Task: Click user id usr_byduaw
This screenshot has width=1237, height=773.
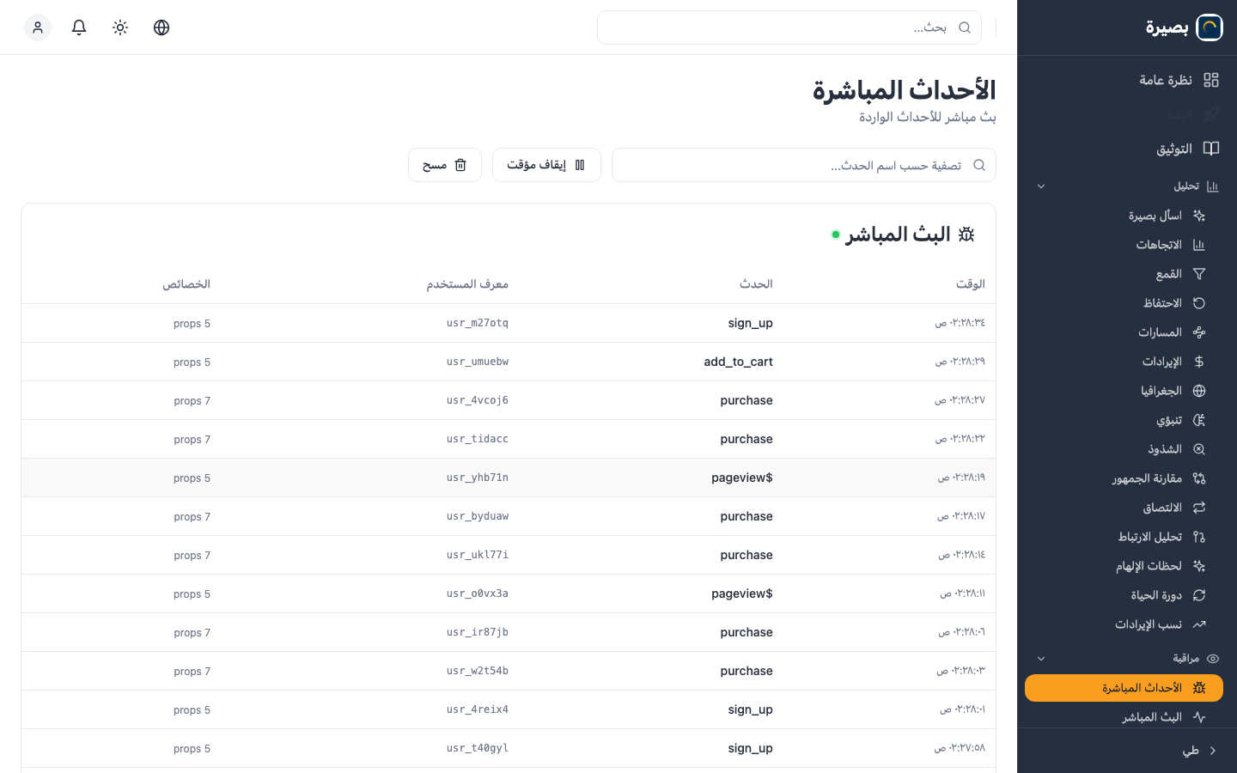Action: [x=478, y=516]
